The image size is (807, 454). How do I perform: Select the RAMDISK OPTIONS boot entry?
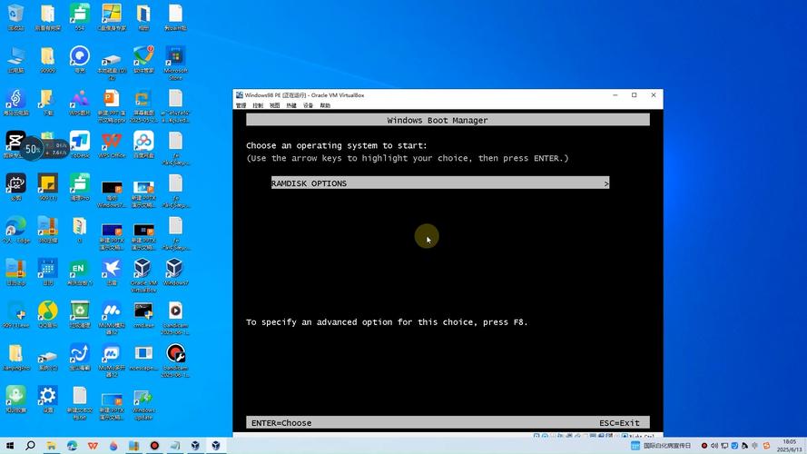[x=440, y=183]
